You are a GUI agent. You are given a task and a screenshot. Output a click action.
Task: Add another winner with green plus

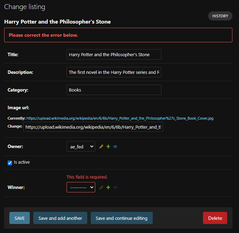pyautogui.click(x=108, y=187)
